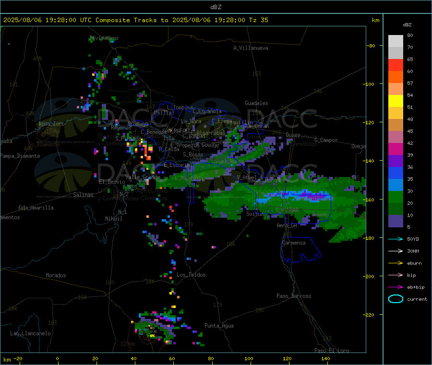Click the 'Morados' map label
The width and height of the screenshot is (432, 365).
(56, 275)
